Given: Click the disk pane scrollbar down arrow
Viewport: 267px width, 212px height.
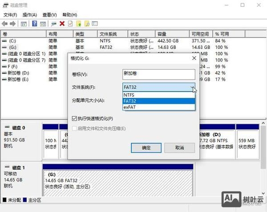Looking at the screenshot, I should [x=263, y=193].
